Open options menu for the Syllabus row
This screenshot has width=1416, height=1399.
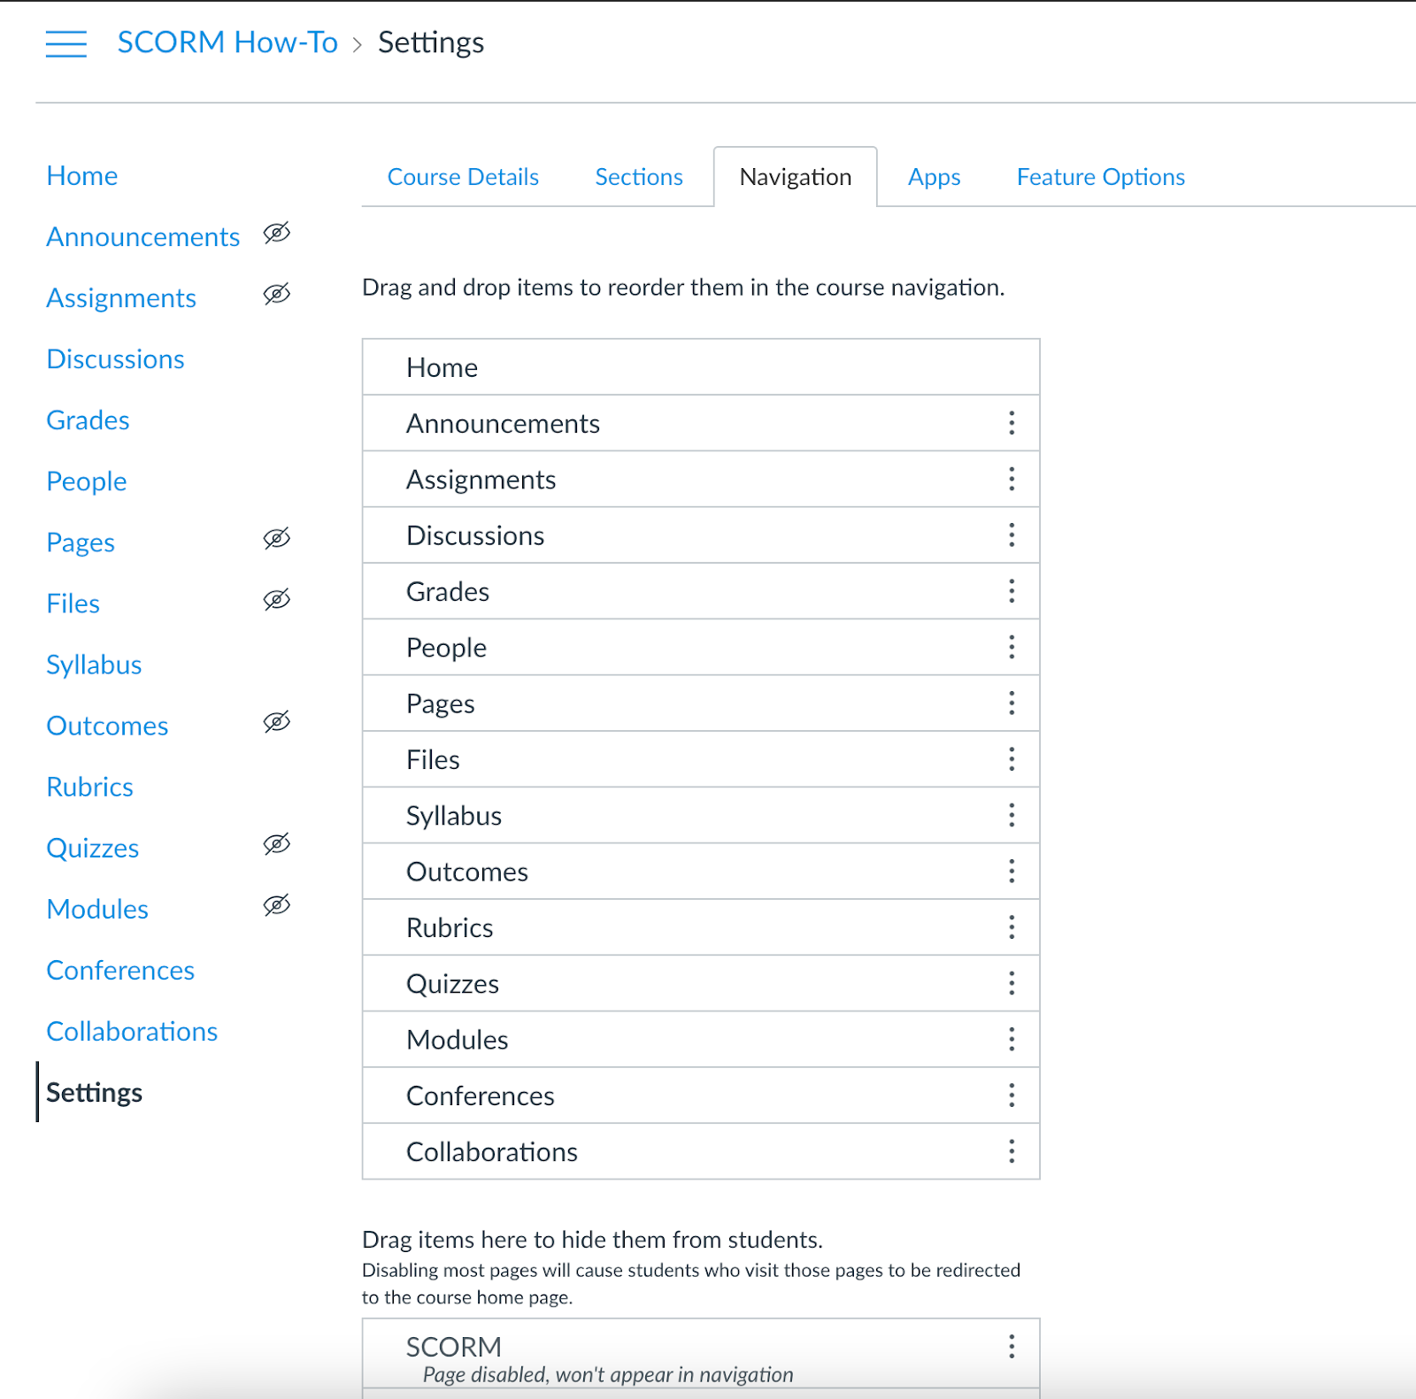pos(1012,815)
